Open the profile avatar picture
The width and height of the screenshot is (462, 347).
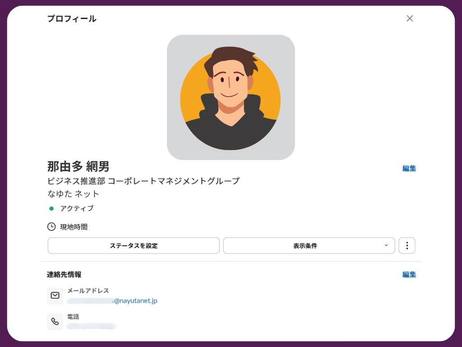pos(231,98)
